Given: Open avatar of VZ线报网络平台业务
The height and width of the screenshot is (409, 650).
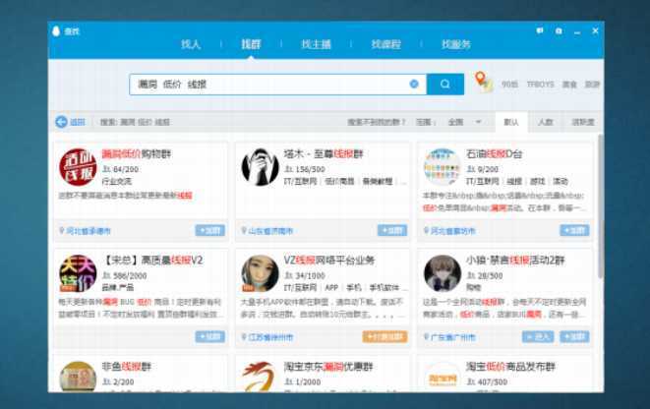Looking at the screenshot, I should (261, 273).
